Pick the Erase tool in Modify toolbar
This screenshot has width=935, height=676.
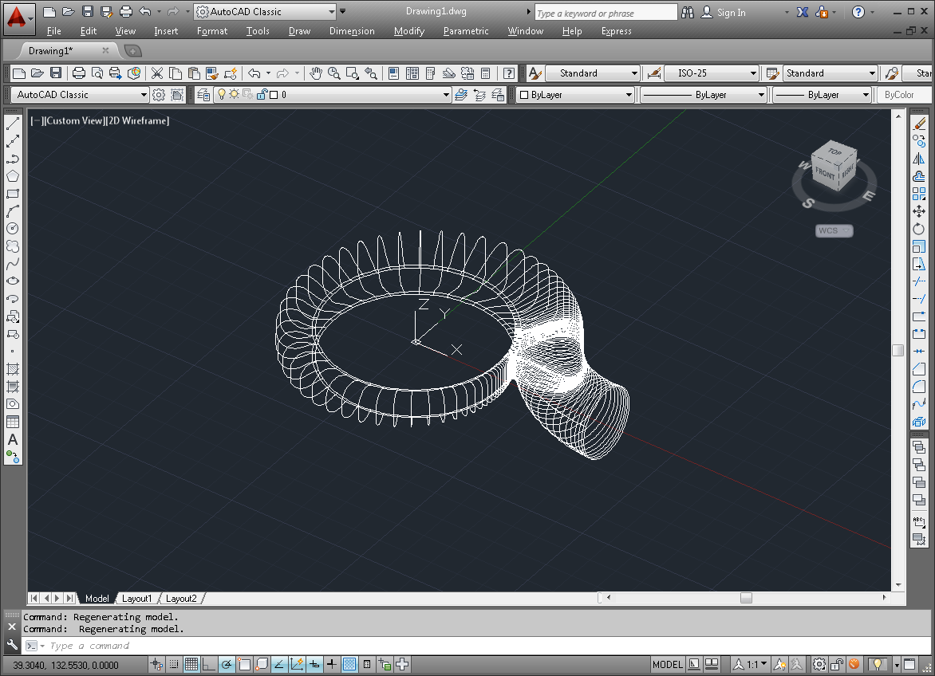(x=919, y=124)
